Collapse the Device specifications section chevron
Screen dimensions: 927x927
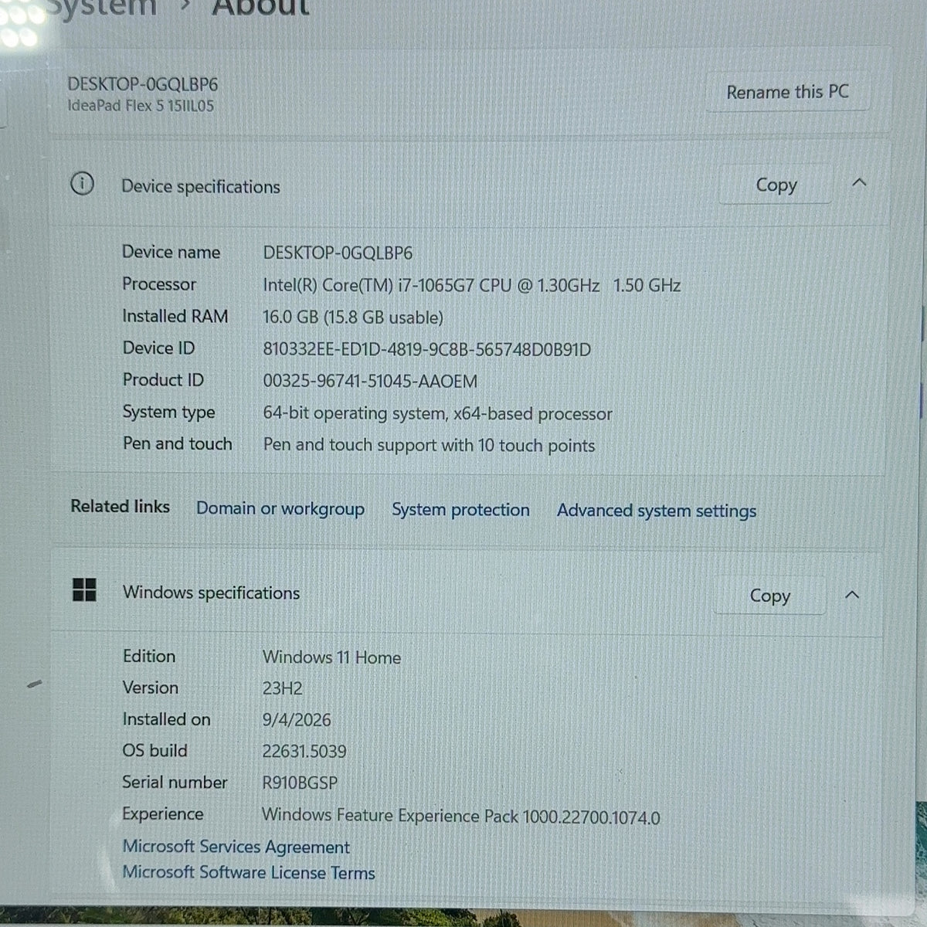point(859,183)
